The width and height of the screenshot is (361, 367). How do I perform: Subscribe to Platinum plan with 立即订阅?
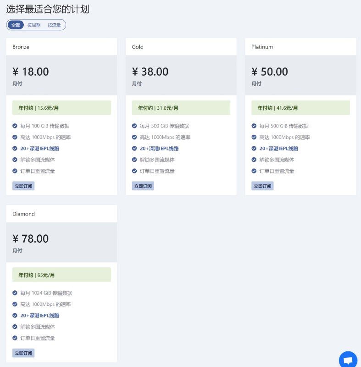[x=262, y=186]
